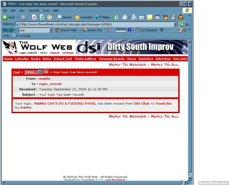Print the page with the printer icon
Screen dimensions: 229x185
point(134,17)
